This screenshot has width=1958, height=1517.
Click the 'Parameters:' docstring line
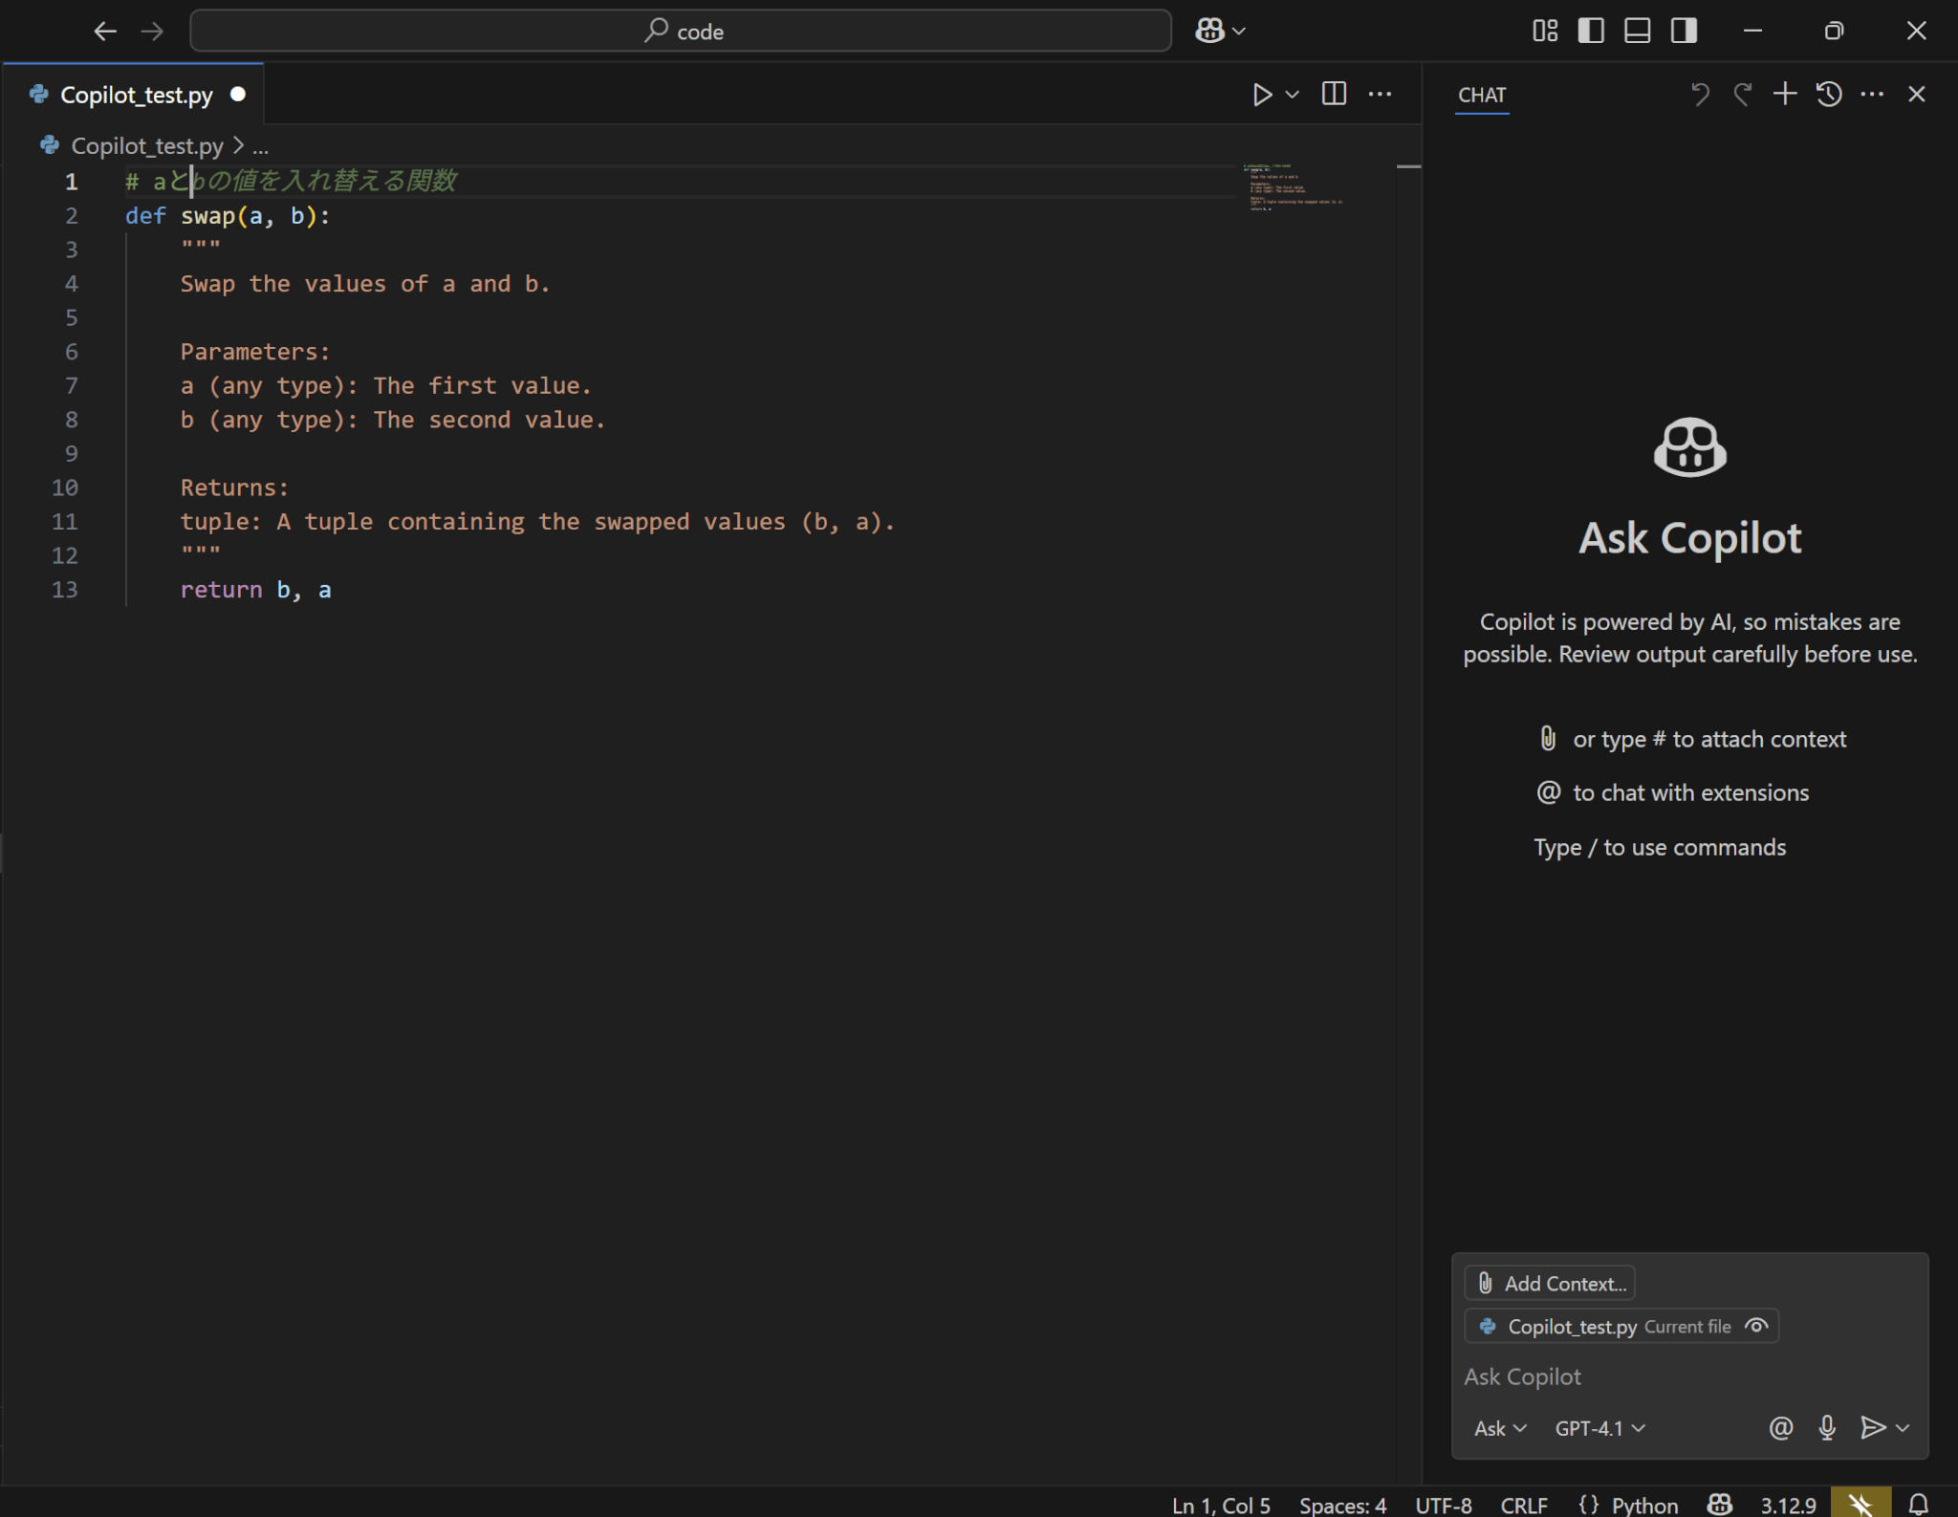tap(255, 352)
